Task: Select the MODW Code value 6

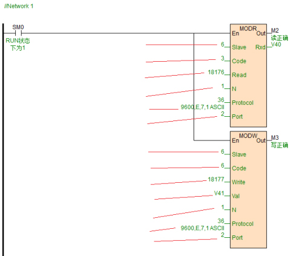Action: (223, 165)
